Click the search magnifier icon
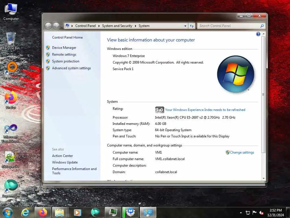 point(262,26)
